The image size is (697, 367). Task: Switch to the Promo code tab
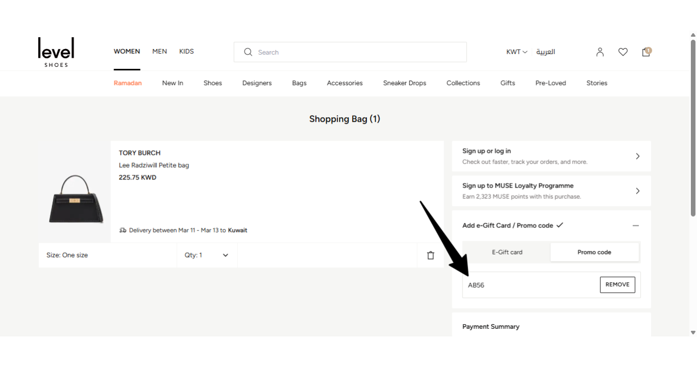594,252
